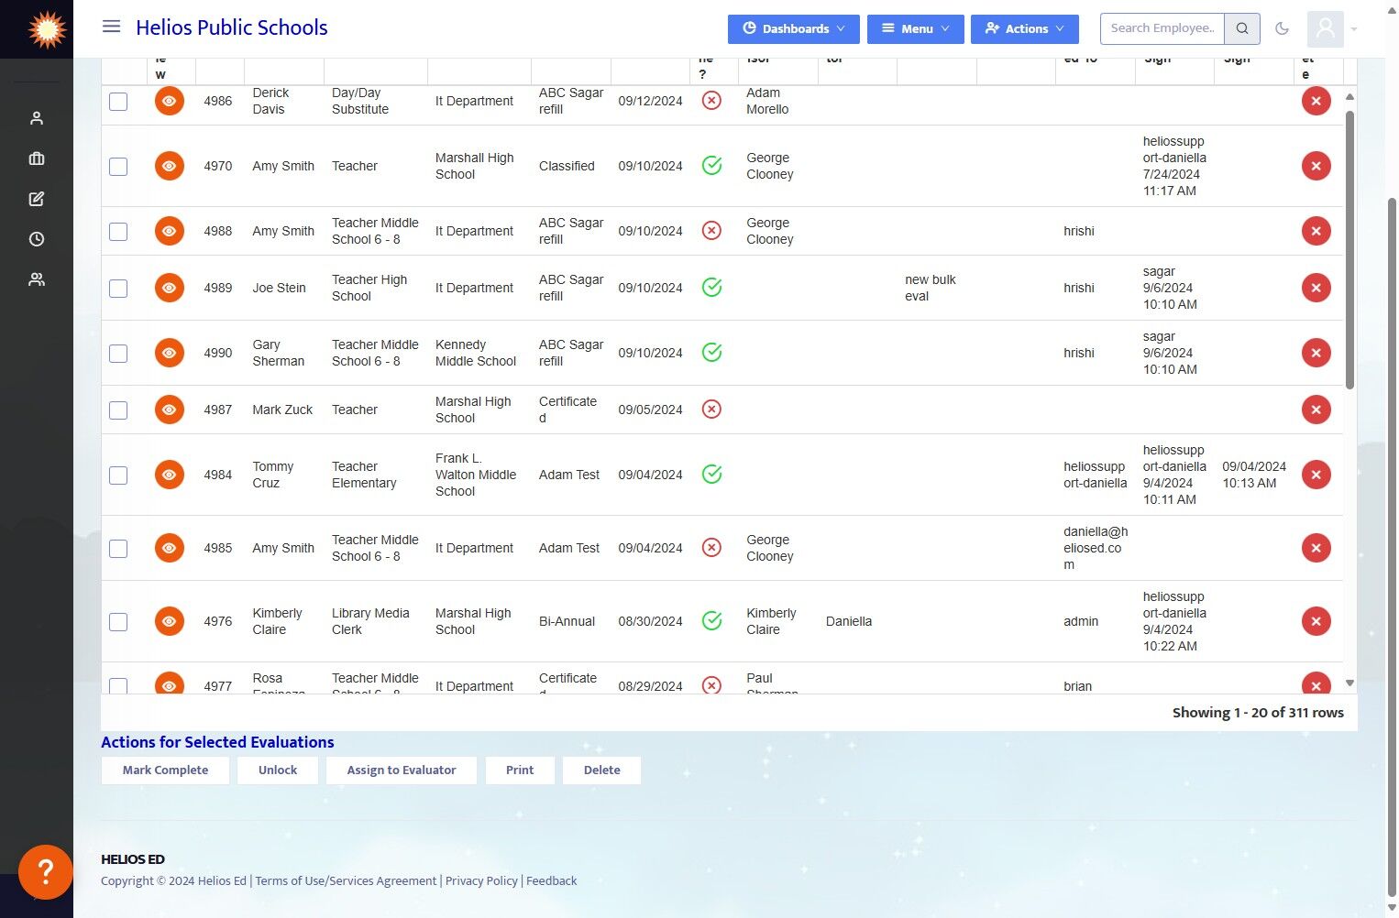Select checkbox for Kimberly Claire row
The height and width of the screenshot is (918, 1399).
pyautogui.click(x=118, y=621)
